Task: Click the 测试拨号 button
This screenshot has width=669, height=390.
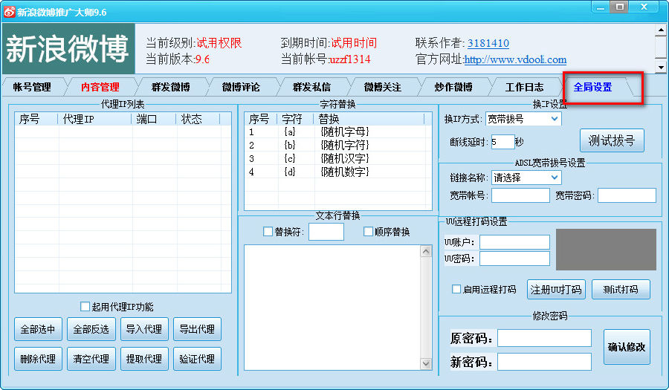Action: 612,140
